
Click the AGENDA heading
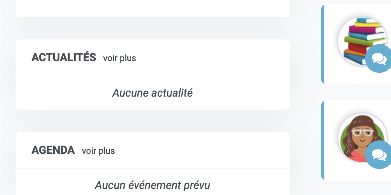(53, 150)
